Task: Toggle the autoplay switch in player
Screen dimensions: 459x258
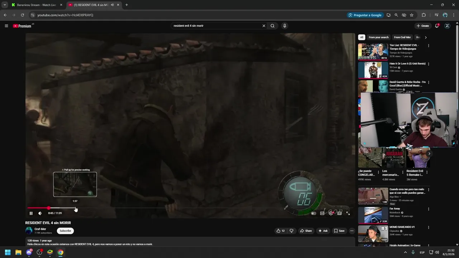Action: tap(313, 213)
